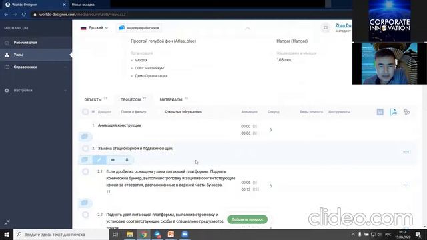Go forward with the browser forward arrow
The image size is (427, 240).
pyautogui.click(x=15, y=15)
